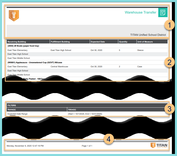Click quantity value 5

click(120, 50)
